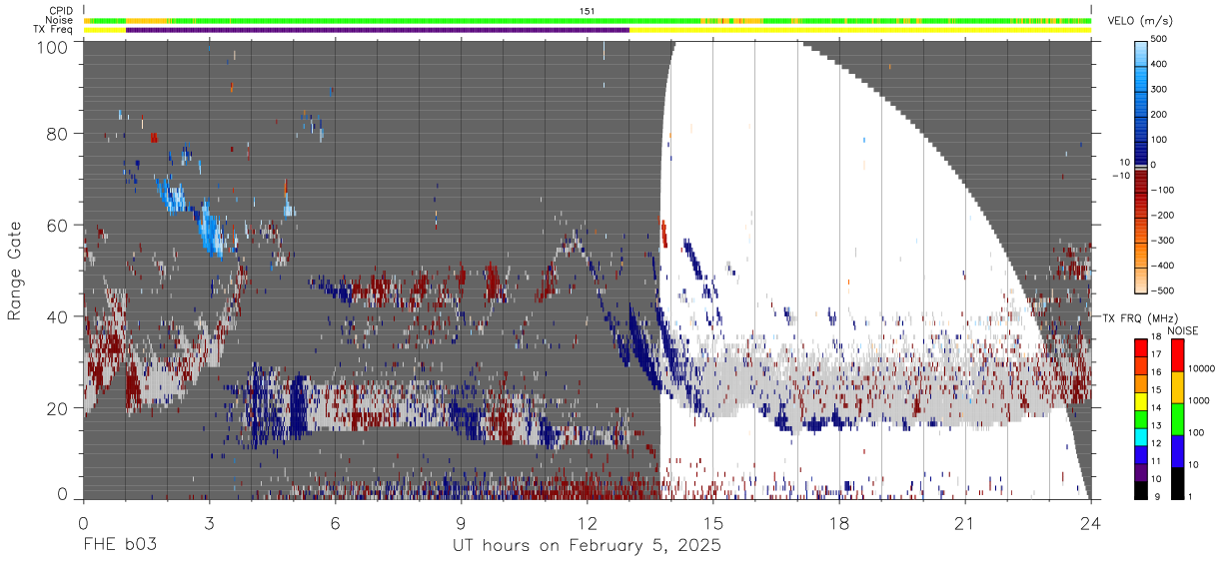This screenshot has height=566, width=1227.
Task: Click the 'NOISE' legend title
Action: click(1183, 330)
